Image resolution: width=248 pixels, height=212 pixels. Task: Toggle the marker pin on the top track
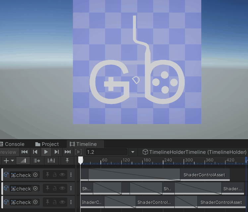click(x=47, y=175)
